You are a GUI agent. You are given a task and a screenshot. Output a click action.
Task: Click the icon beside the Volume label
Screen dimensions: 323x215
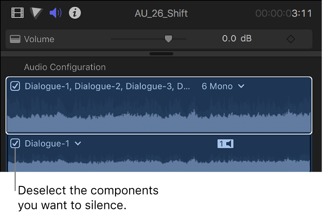[x=15, y=39]
